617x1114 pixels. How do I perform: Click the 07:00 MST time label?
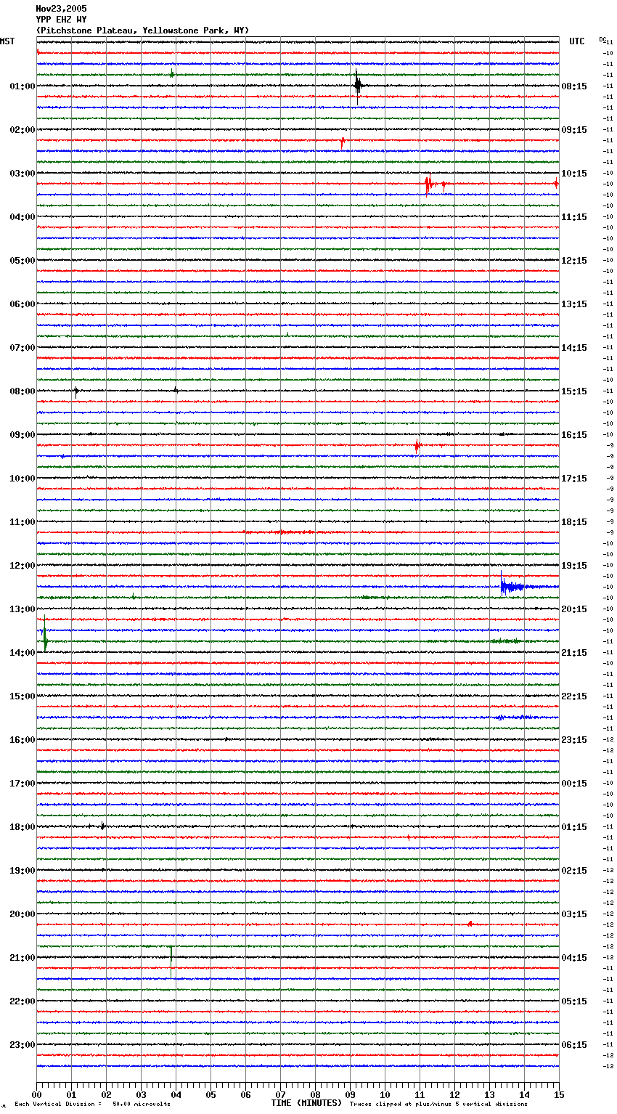tap(23, 348)
